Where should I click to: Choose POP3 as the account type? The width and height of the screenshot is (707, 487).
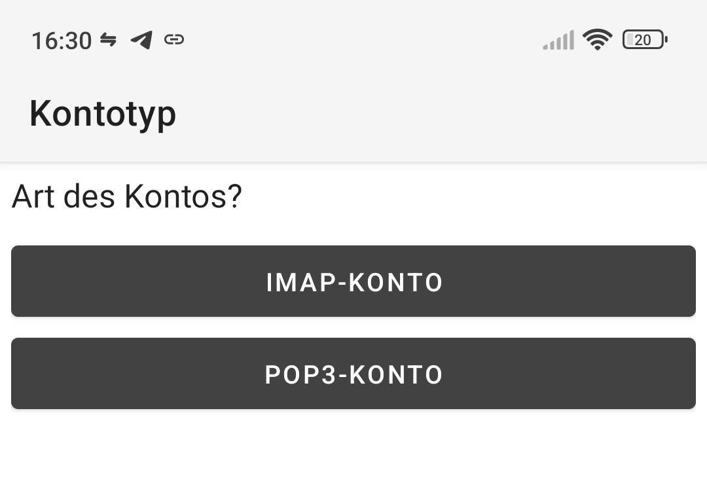353,374
